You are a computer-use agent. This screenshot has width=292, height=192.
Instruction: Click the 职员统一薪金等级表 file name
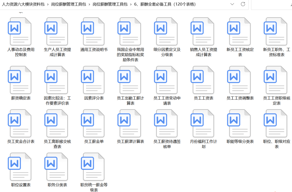click(x=94, y=187)
